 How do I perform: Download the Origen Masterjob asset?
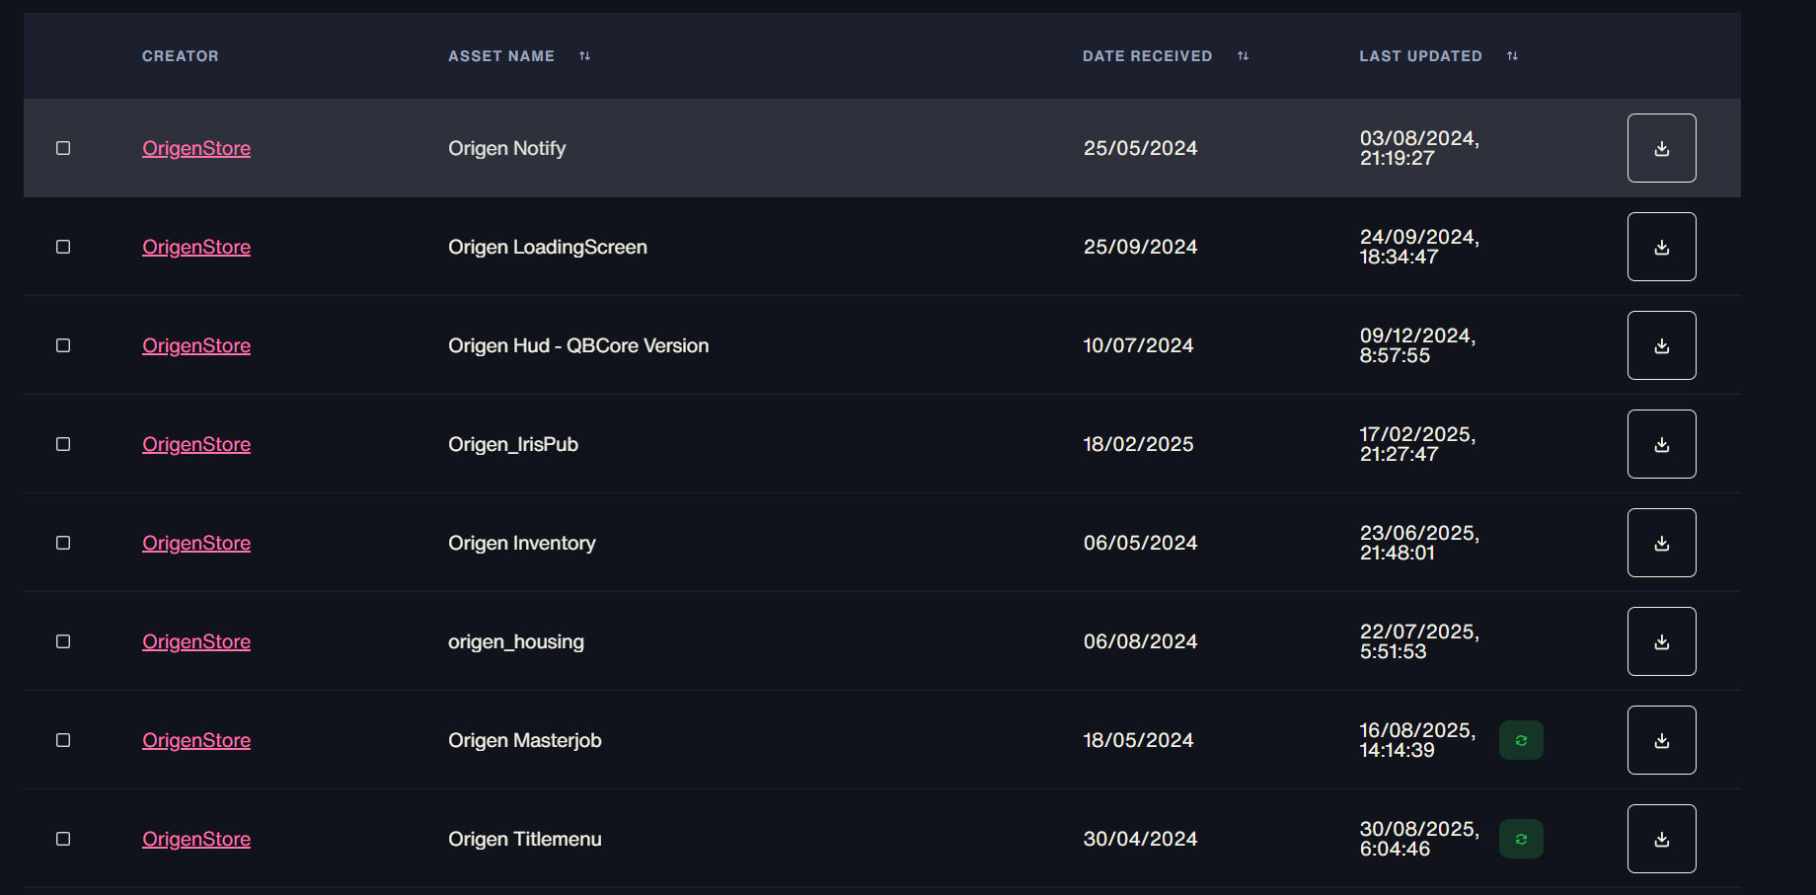tap(1661, 740)
